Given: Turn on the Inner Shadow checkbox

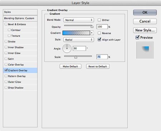Looking at the screenshot, I should [6, 47].
